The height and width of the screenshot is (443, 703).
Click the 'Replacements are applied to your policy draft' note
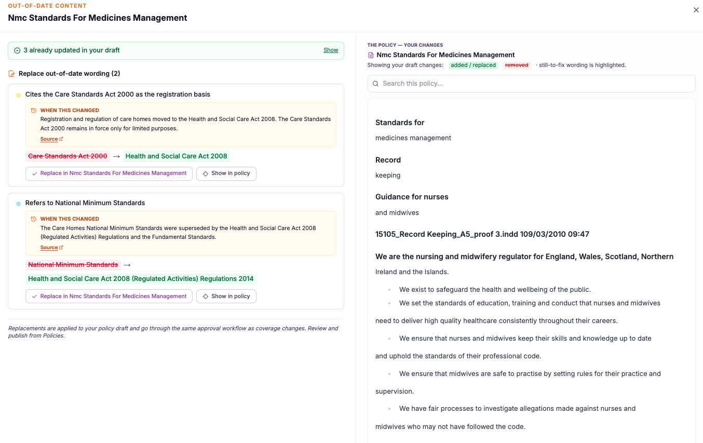(173, 332)
